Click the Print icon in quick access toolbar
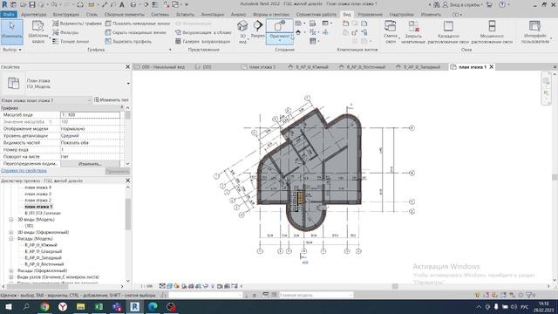558x314 pixels. [x=80, y=4]
